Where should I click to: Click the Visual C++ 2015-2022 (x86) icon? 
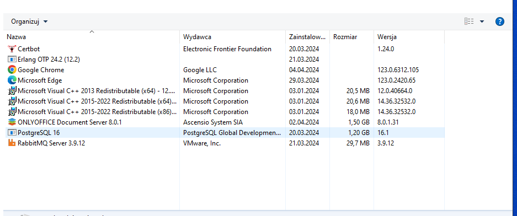point(12,112)
